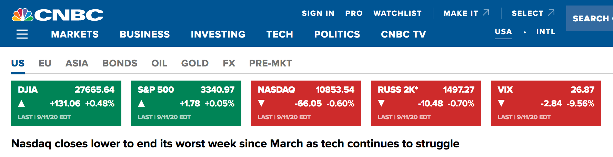
Task: Switch to the BONDS market tab
Action: [120, 63]
